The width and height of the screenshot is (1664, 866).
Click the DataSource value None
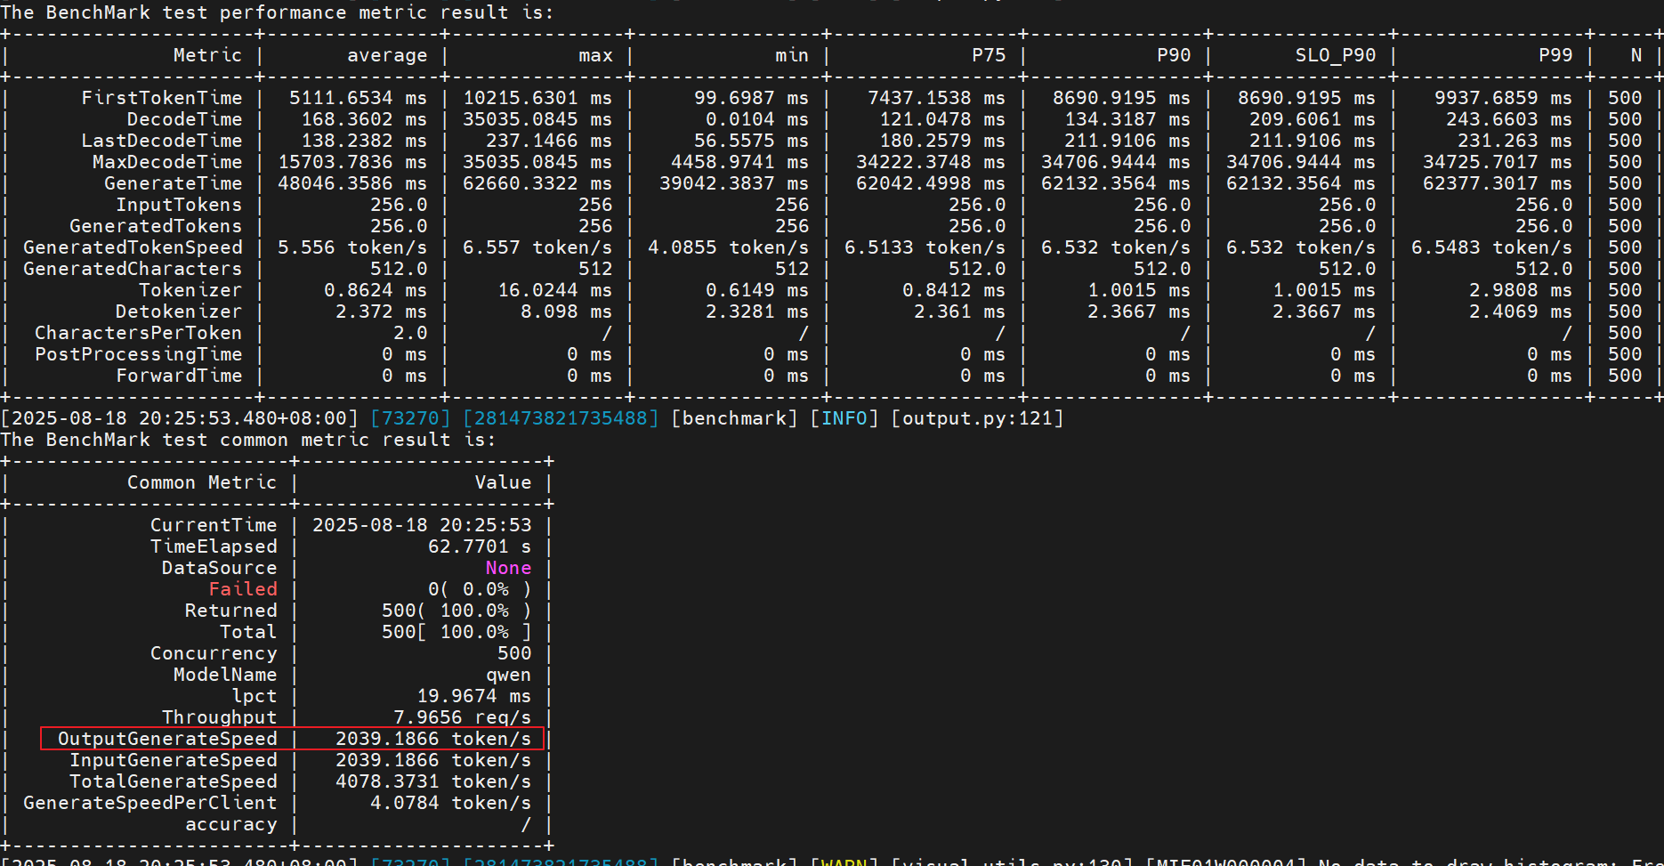tap(508, 568)
